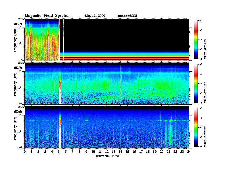This screenshot has width=225, height=174.
Task: Click the "Frequency (Hz)" label of dH/dt panel
Action: point(15,41)
